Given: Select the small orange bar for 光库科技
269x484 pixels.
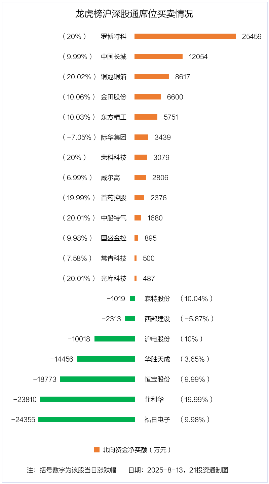Looking at the screenshot, I should tap(136, 278).
